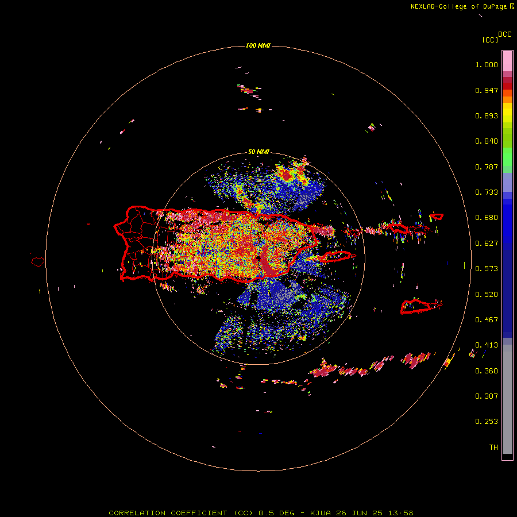Click the KJUA radar site marker at center
This screenshot has width=517, height=517.
point(258,258)
